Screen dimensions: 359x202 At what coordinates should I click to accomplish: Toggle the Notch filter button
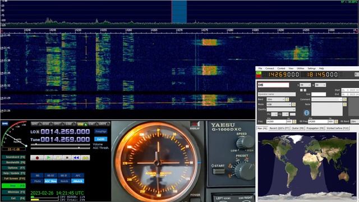click(x=64, y=181)
